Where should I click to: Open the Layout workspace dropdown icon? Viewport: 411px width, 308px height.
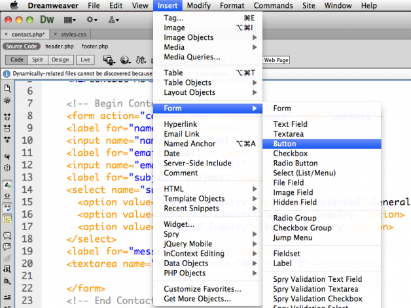70,20
